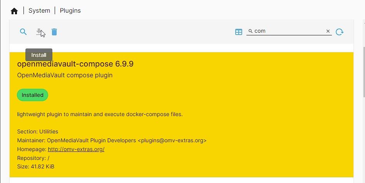The width and height of the screenshot is (365, 183).
Task: Click the docker-compose description text
Action: 100,114
